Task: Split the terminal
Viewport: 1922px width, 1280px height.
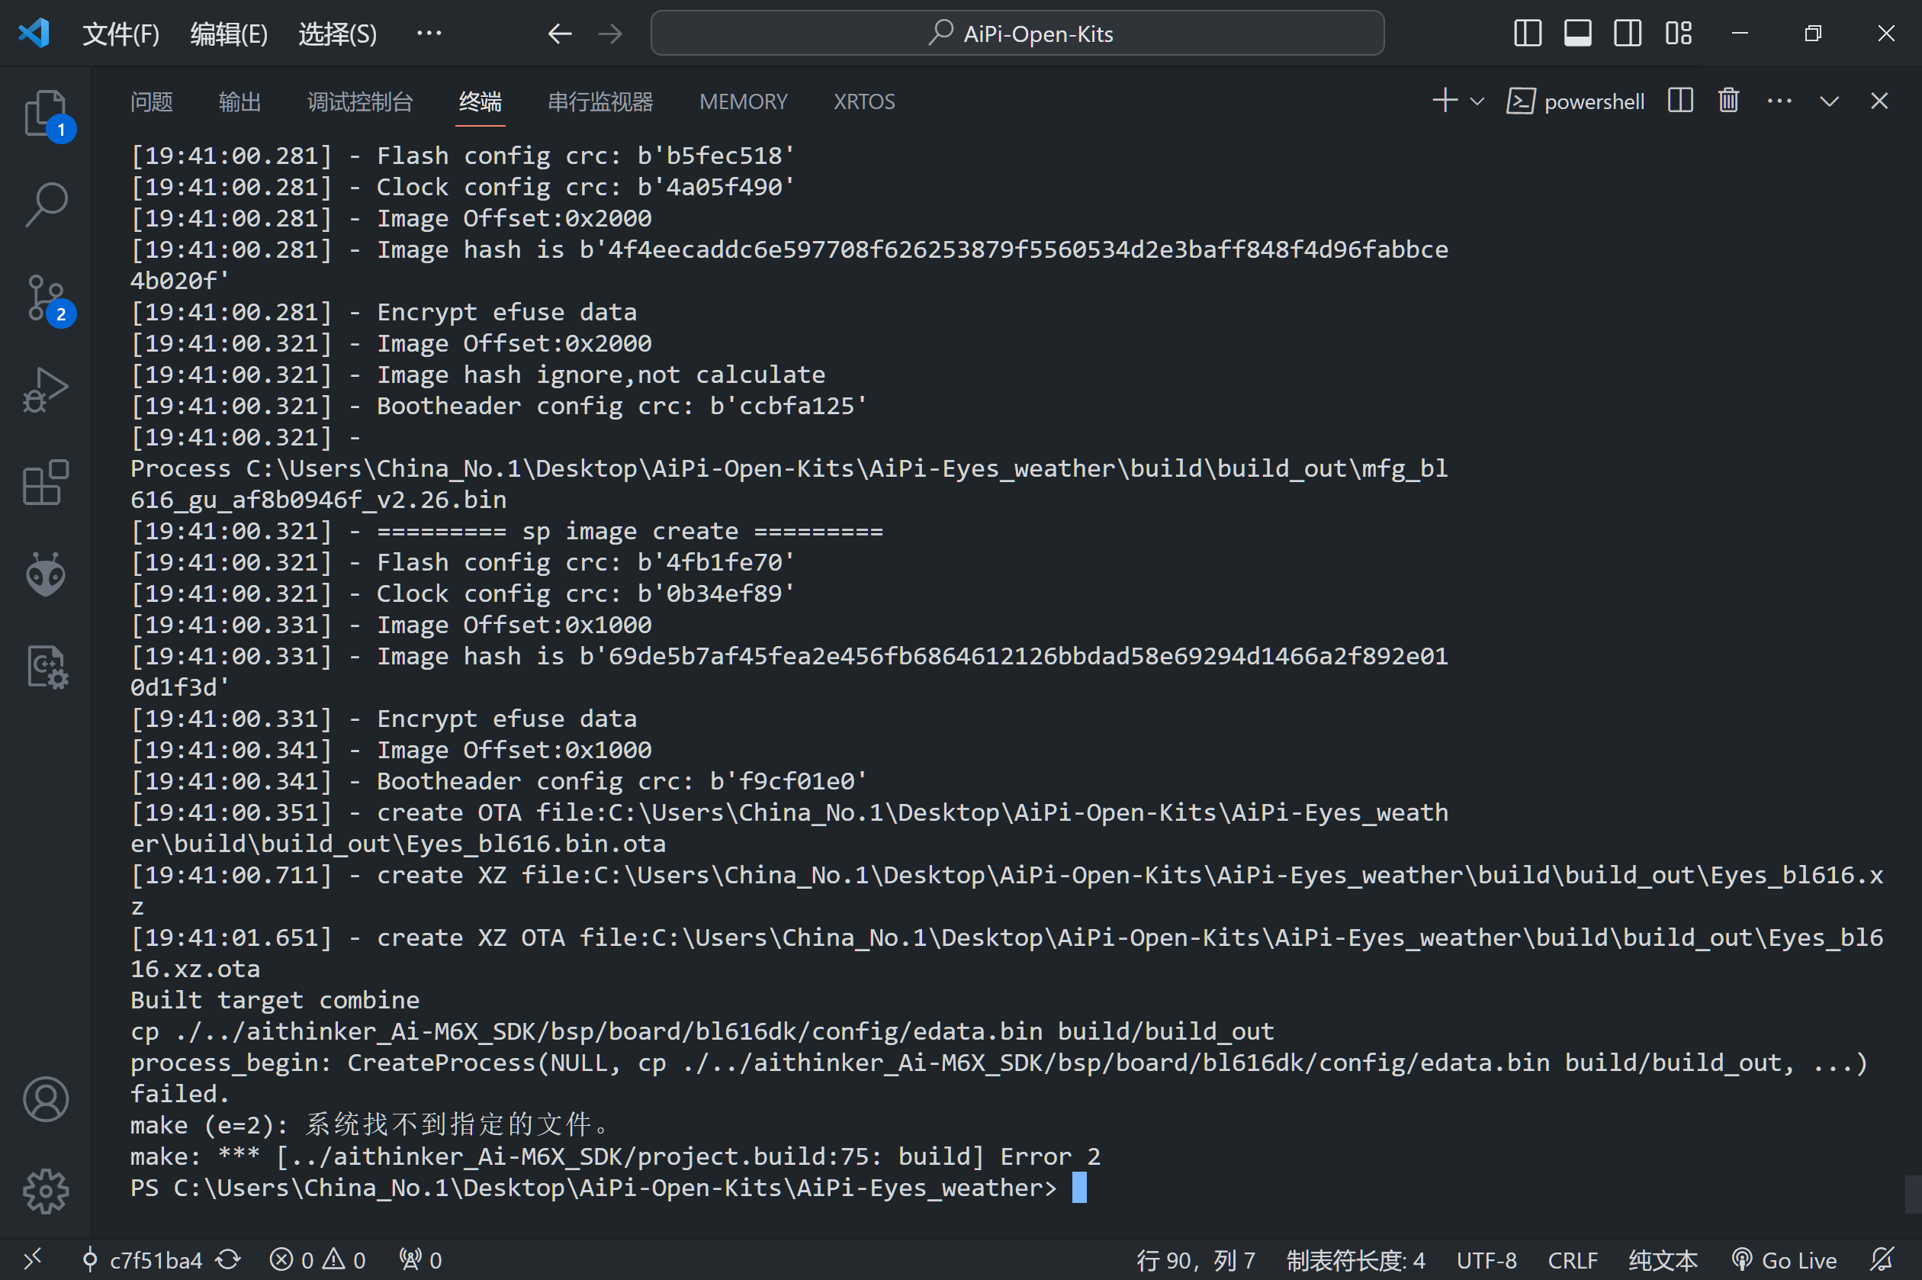Action: [1679, 101]
